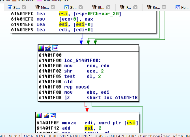Click node color icon in movzx block
The height and width of the screenshot is (137, 190).
39,115
